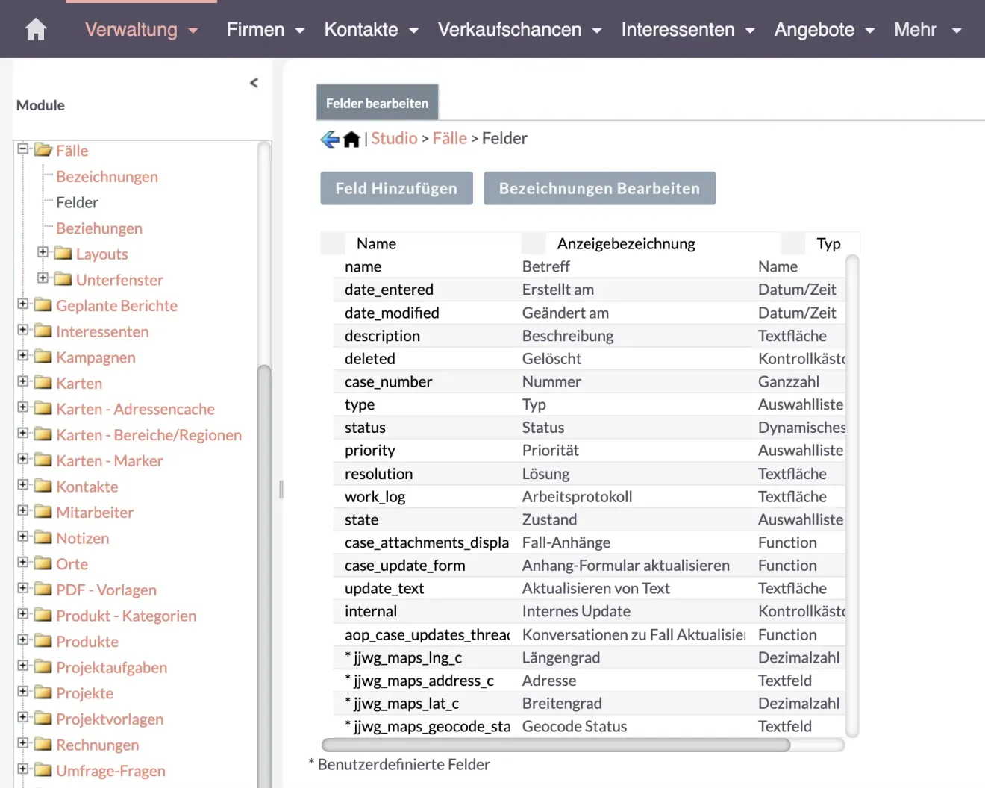
Task: Open the case_number field row
Action: click(388, 382)
